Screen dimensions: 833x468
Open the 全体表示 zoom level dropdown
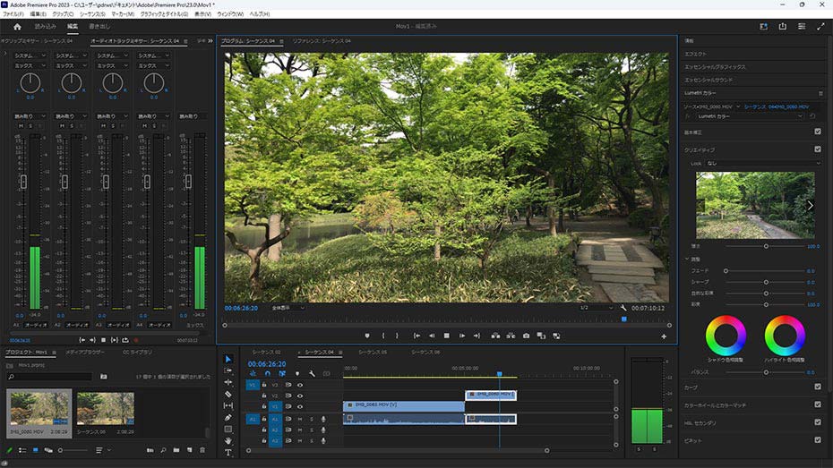(288, 308)
